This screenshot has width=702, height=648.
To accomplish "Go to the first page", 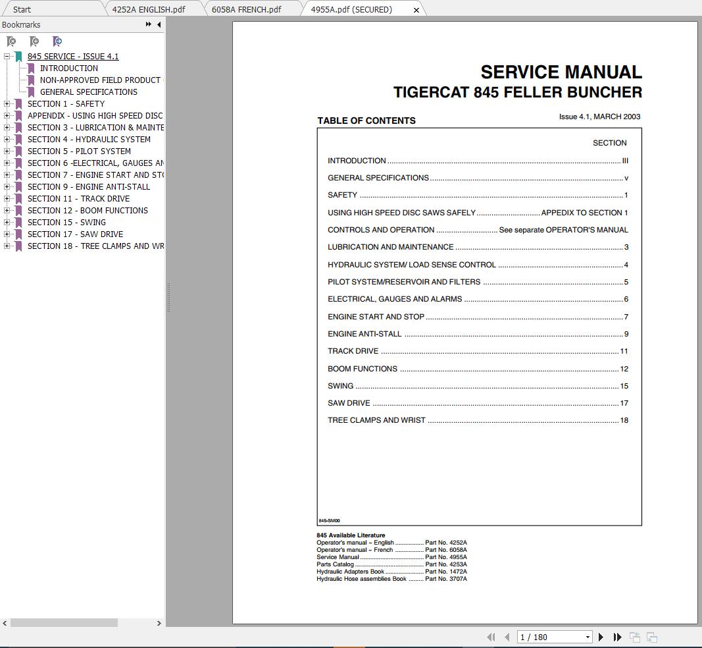I will click(491, 637).
